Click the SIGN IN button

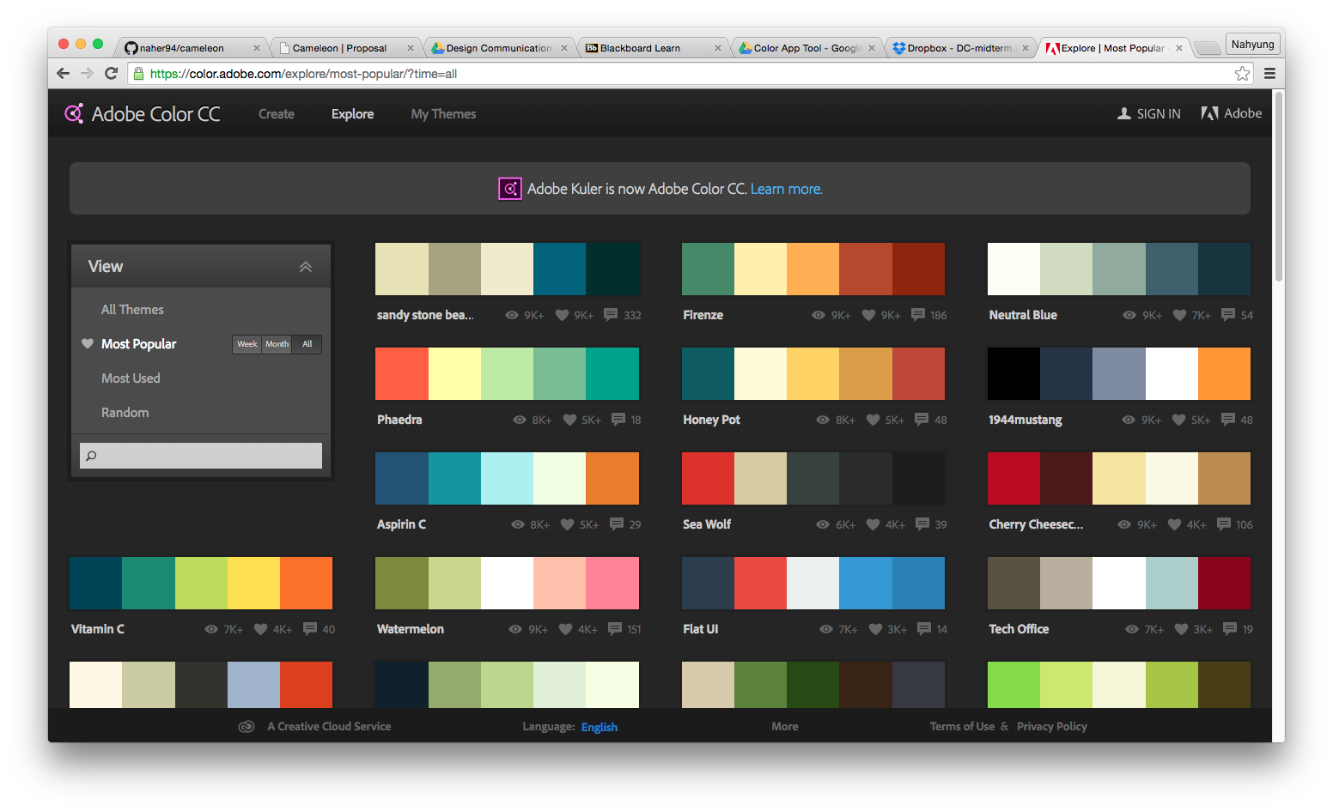tap(1149, 113)
